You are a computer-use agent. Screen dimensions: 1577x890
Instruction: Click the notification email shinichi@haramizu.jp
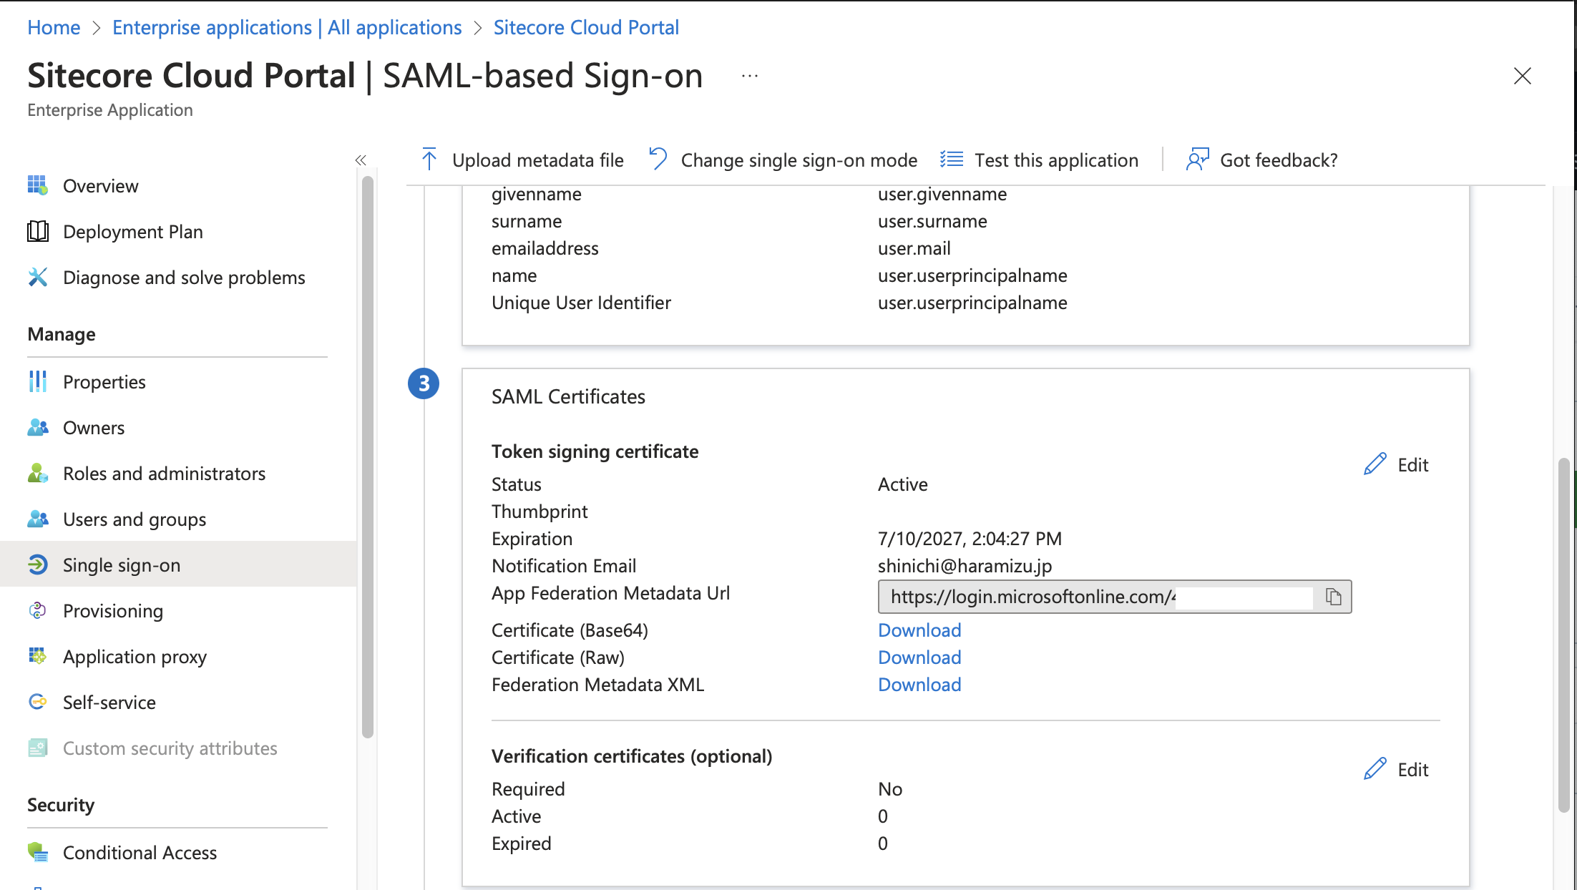click(965, 566)
